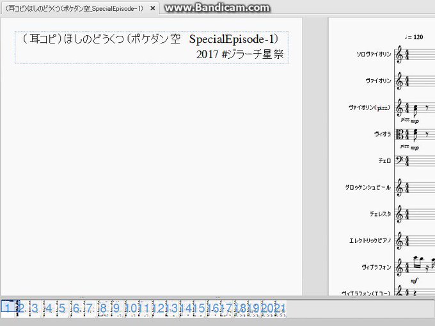
Task: Click the alto clef on ヴィオラ staff
Action: (400, 134)
